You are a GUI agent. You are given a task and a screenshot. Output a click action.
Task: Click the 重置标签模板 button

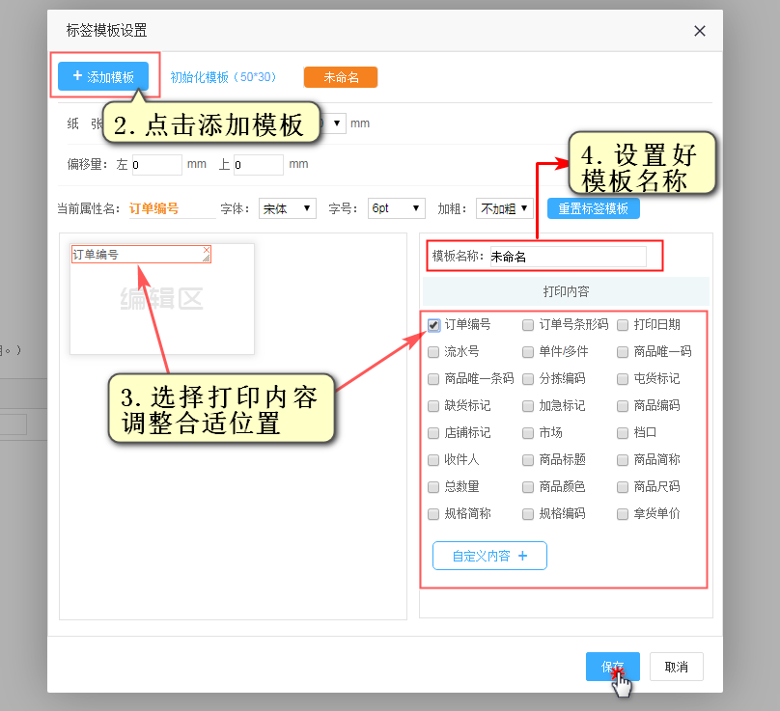[x=593, y=208]
